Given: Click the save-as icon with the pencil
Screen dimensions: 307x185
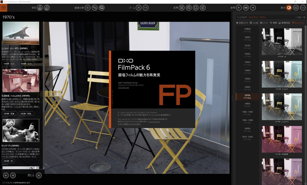Looking at the screenshot, I should point(47,8).
